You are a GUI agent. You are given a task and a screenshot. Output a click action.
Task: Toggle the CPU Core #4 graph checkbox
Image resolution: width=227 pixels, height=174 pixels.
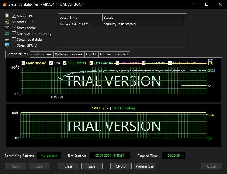click(144, 63)
